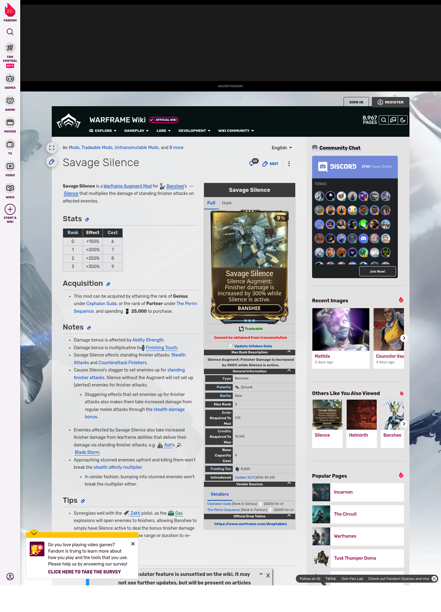The height and width of the screenshot is (612, 441).
Task: Enlarge the mod card image
Action: coord(283,319)
